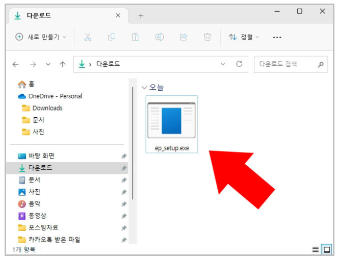Switch to large thumbnails view icon
This screenshot has width=337, height=260.
point(327,249)
